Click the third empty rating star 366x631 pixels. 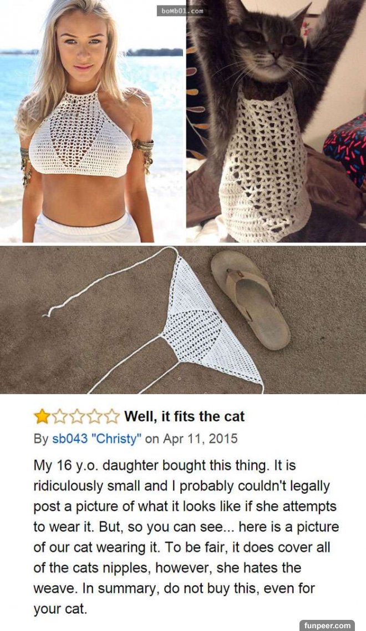pos(77,416)
